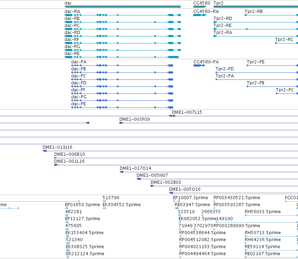The width and height of the screenshot is (298, 259).
Task: Select protein dac-PD
Action: pyautogui.click(x=122, y=86)
